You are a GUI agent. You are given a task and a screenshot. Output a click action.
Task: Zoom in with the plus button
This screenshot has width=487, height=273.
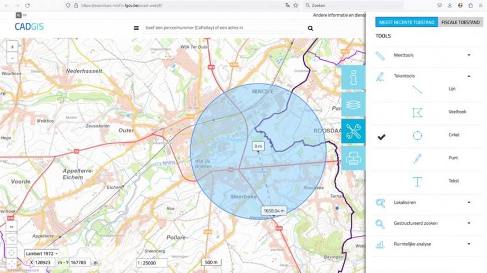pyautogui.click(x=12, y=47)
